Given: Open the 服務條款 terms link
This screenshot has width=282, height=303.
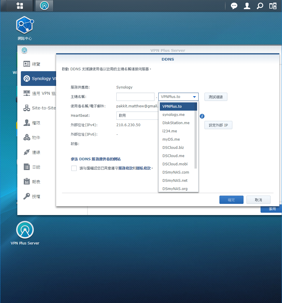Looking at the screenshot, I should [125, 168].
